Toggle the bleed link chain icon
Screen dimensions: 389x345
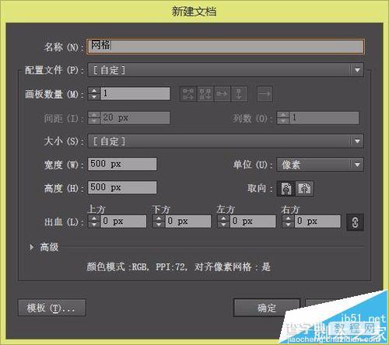pyautogui.click(x=355, y=222)
